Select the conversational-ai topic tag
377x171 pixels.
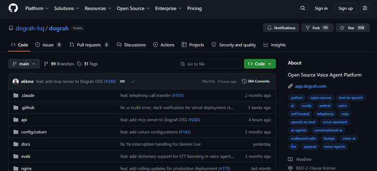click(x=328, y=130)
